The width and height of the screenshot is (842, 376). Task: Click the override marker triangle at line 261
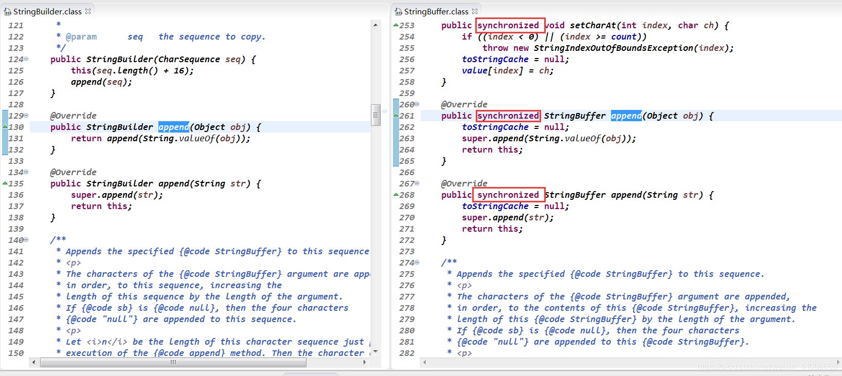(x=396, y=116)
